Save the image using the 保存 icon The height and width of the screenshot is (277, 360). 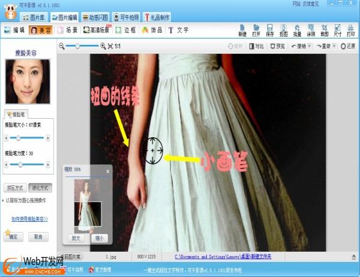[269, 29]
